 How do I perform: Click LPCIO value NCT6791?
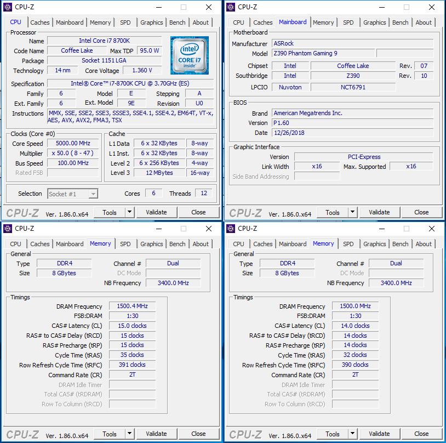coord(353,87)
